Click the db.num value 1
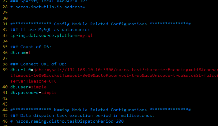Screen dimensions: 218x126 pyautogui.click(x=29, y=53)
